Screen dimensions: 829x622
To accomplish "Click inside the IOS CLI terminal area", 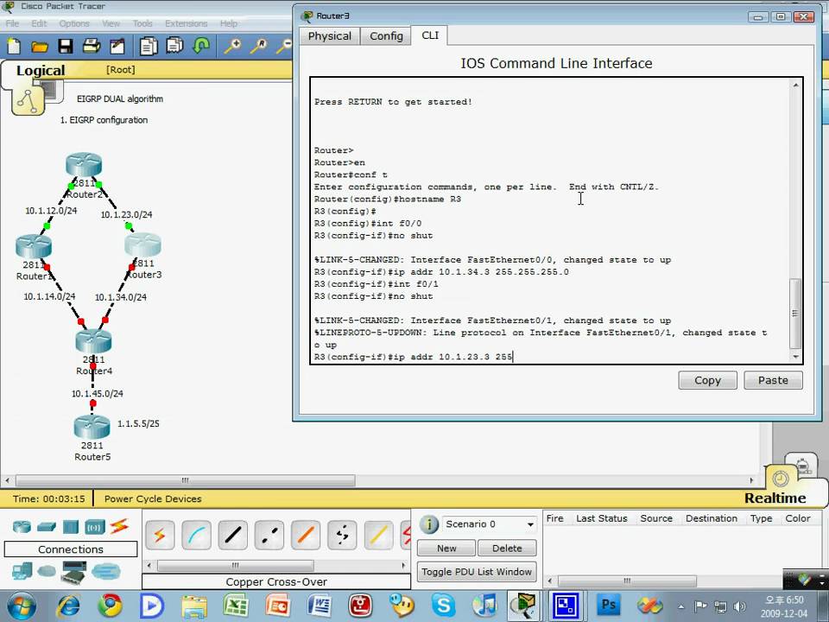I will pos(550,220).
